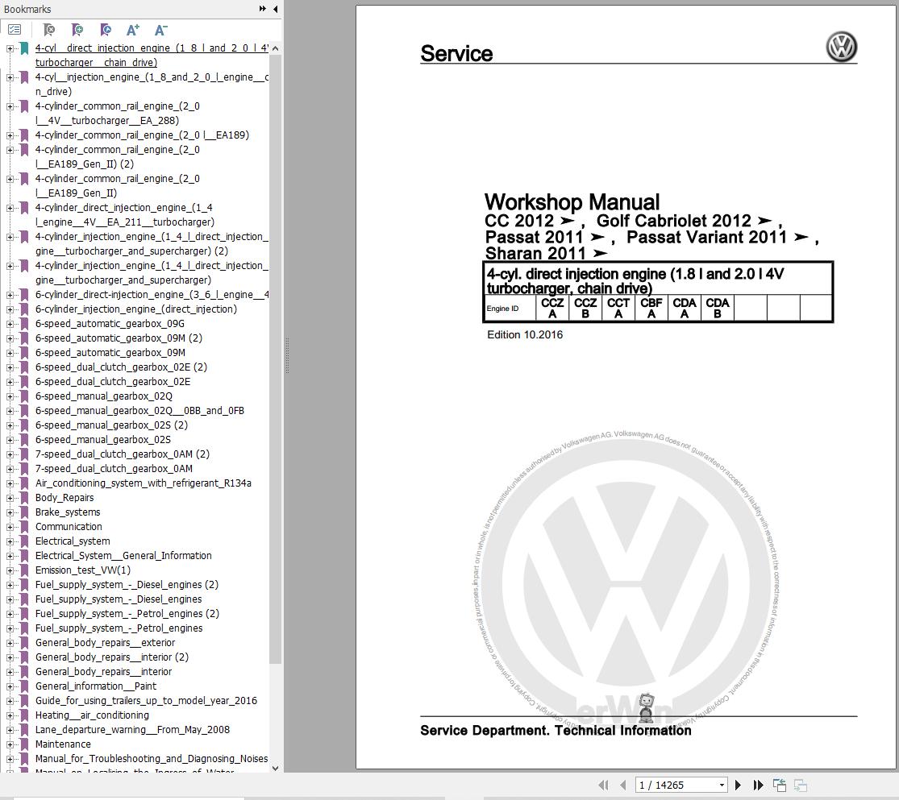899x800 pixels.
Task: Open the page number dropdown
Action: pyautogui.click(x=723, y=785)
